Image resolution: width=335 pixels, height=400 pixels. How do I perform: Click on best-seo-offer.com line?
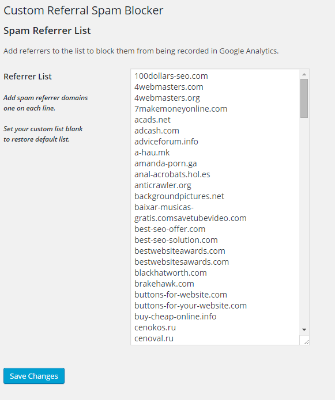(x=170, y=229)
